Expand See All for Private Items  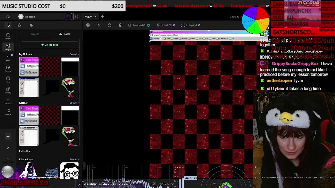coord(74,160)
